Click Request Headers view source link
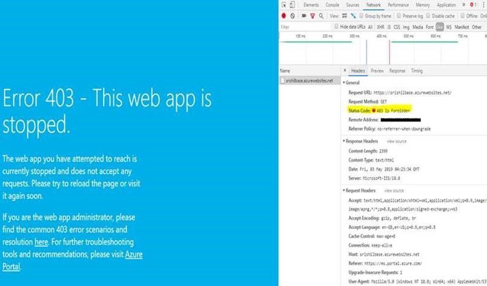This screenshot has width=487, height=286. pyautogui.click(x=394, y=191)
